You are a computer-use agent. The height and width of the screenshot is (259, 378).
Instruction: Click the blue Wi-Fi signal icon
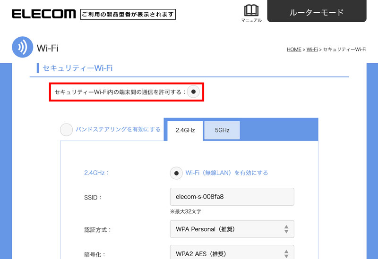[22, 47]
